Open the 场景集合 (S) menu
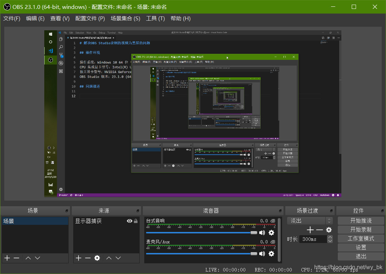The height and width of the screenshot is (274, 386). [x=126, y=19]
